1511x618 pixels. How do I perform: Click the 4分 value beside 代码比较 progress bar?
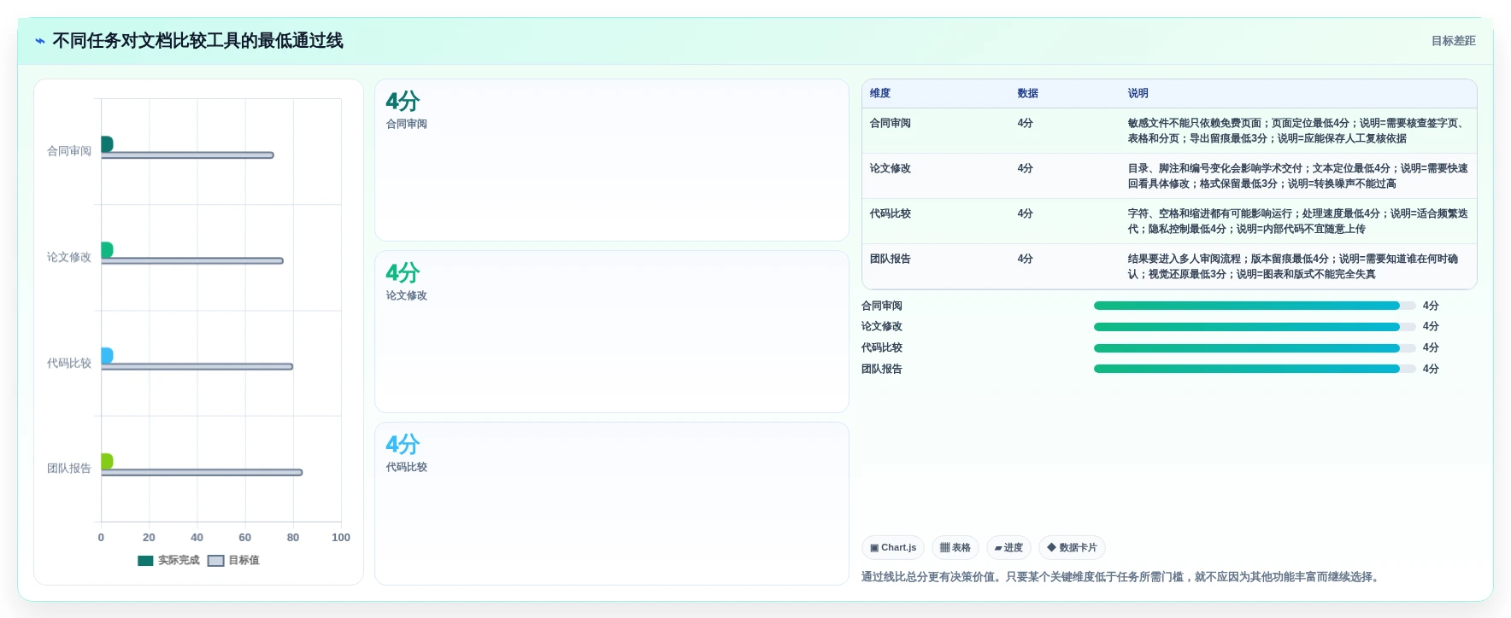[x=1431, y=348]
